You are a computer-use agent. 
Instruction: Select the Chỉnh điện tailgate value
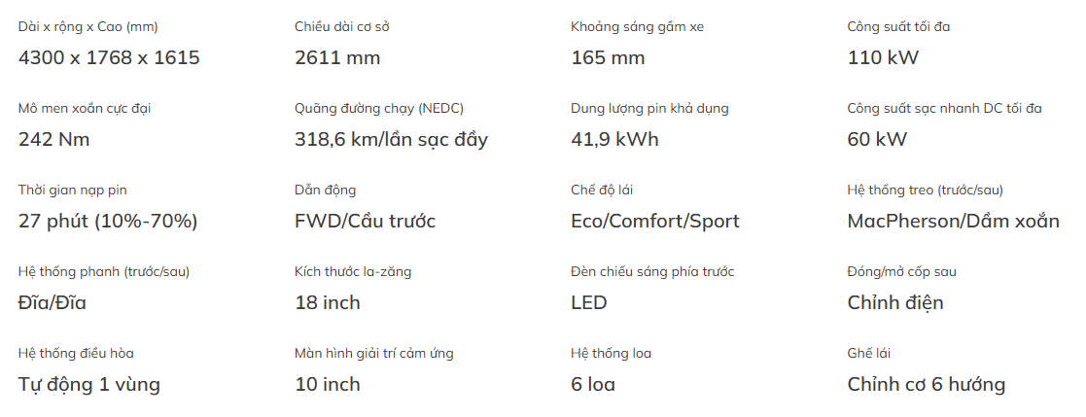click(894, 302)
